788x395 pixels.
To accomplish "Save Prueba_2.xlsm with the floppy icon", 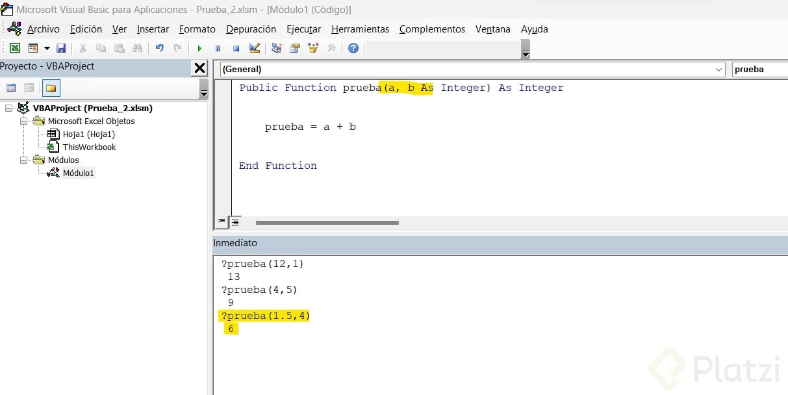I will click(61, 48).
